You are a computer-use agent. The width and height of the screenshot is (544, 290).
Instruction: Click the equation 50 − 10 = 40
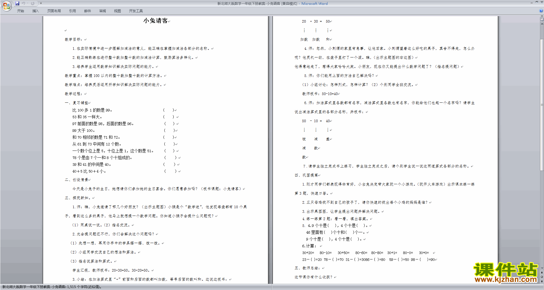point(316,121)
